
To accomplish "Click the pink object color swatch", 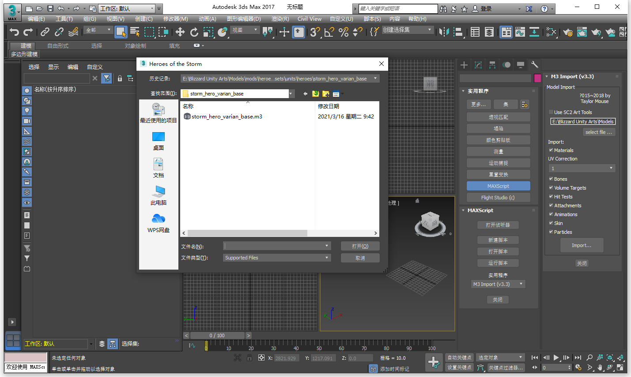I will point(537,78).
